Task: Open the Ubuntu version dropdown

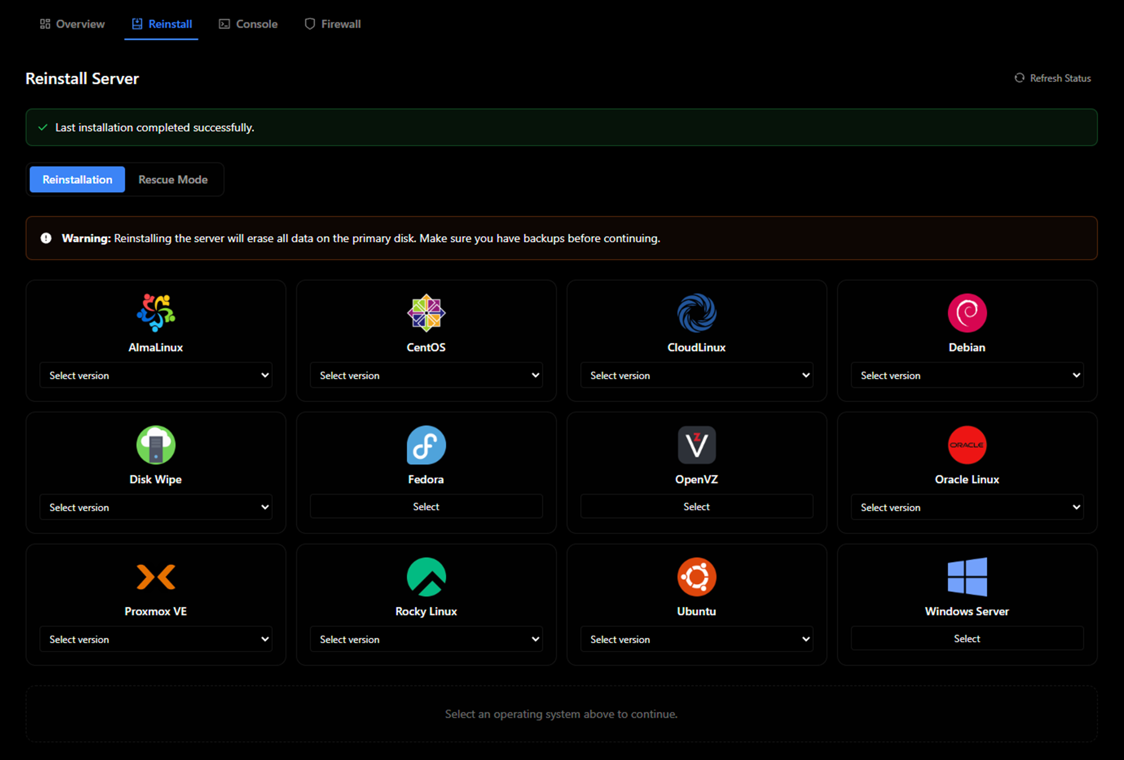Action: tap(696, 639)
